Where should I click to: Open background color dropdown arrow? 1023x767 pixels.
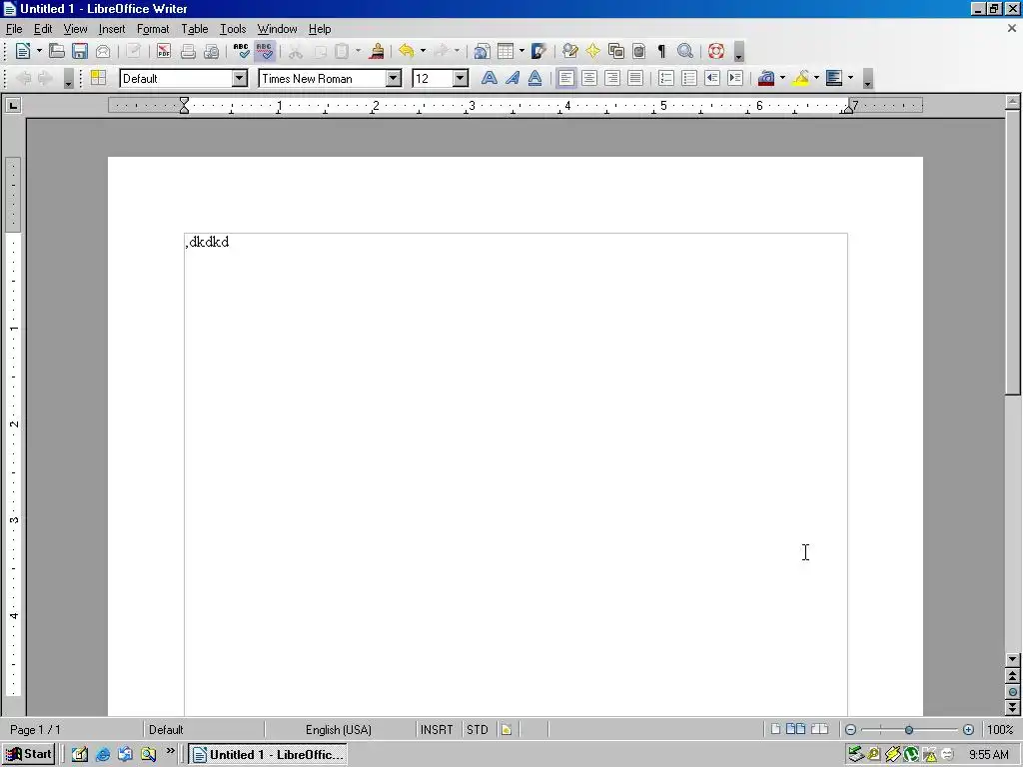coord(850,78)
